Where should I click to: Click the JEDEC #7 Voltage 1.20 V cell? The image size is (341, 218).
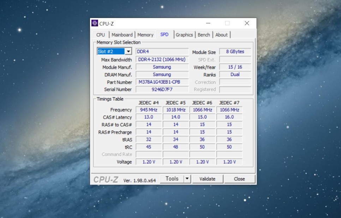point(229,162)
